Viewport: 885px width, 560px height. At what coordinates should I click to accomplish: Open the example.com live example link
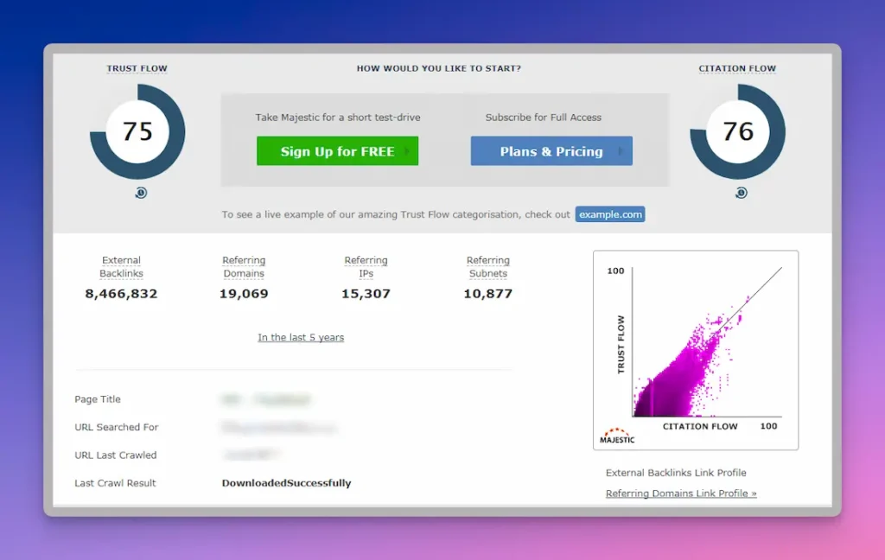(610, 214)
